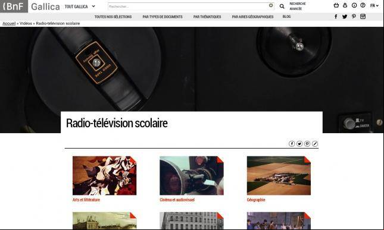Screen dimensions: 384x230
Task: Click the Twitter icon in navigation bar
Action: click(345, 17)
